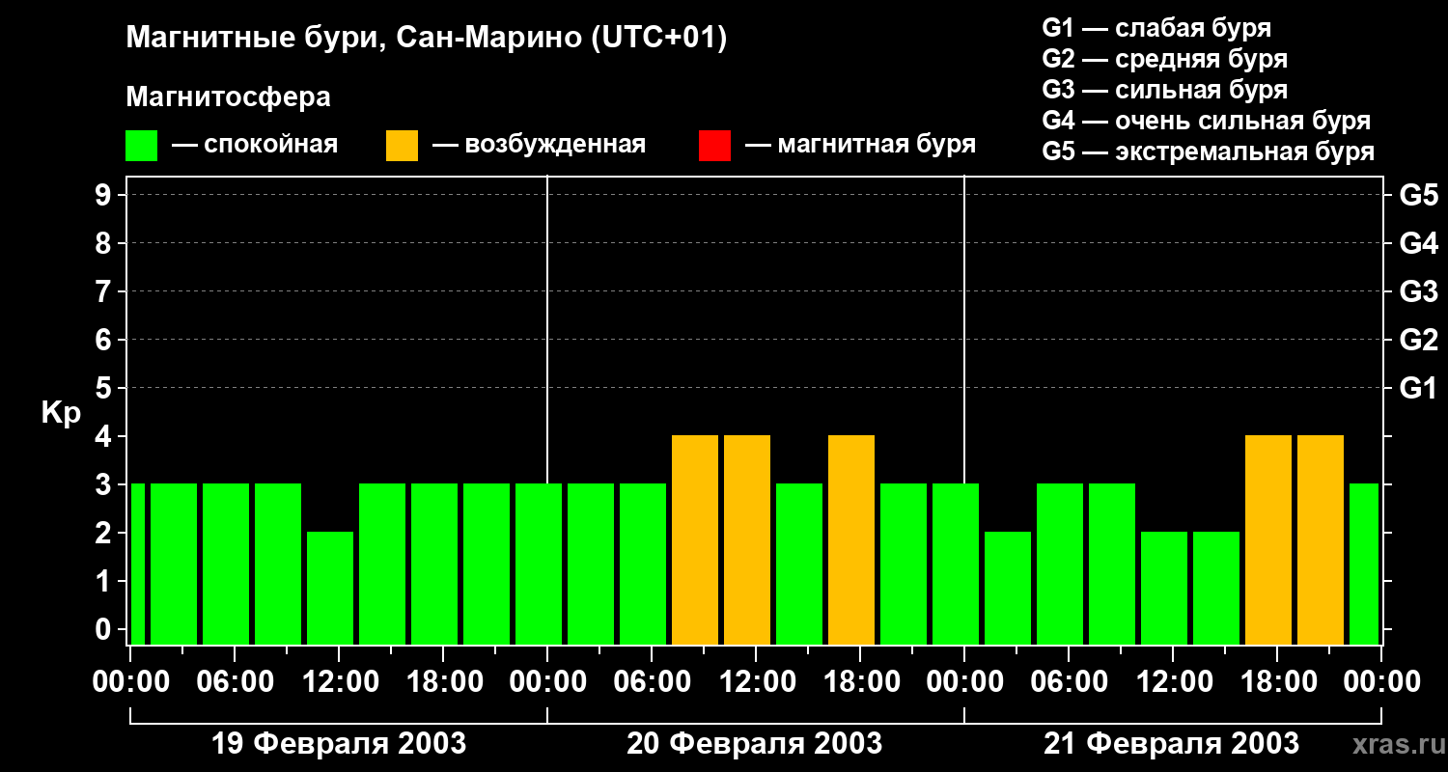Click the '— спокойная' legend text
This screenshot has height=772, width=1448.
(x=255, y=146)
